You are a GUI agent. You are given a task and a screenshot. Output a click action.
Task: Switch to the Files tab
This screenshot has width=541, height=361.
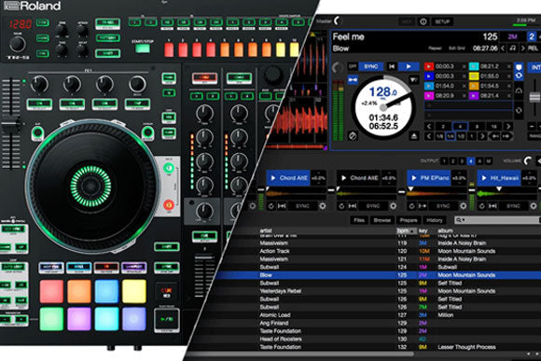click(x=359, y=220)
